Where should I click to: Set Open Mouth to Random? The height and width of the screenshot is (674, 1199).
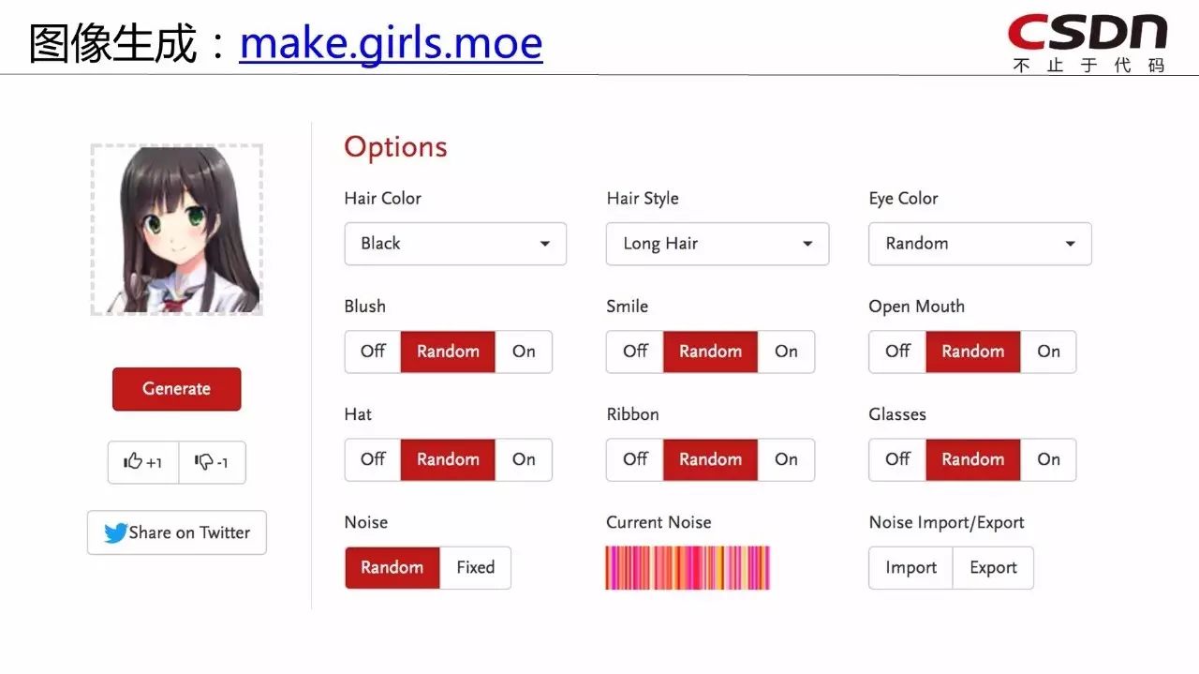point(972,352)
